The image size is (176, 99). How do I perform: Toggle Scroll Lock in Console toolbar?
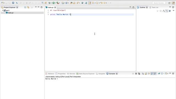click(x=146, y=74)
